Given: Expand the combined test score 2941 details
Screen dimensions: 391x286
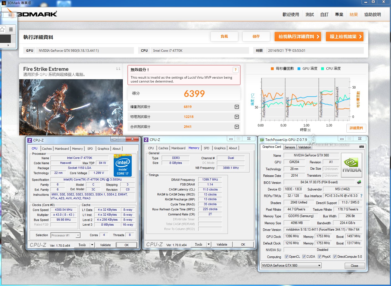Looking at the screenshot, I should (x=237, y=127).
